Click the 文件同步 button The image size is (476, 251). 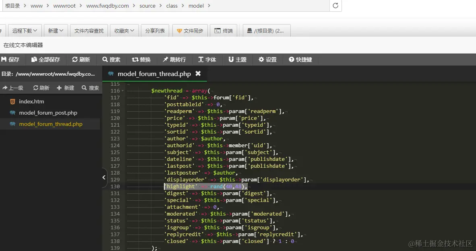190,31
